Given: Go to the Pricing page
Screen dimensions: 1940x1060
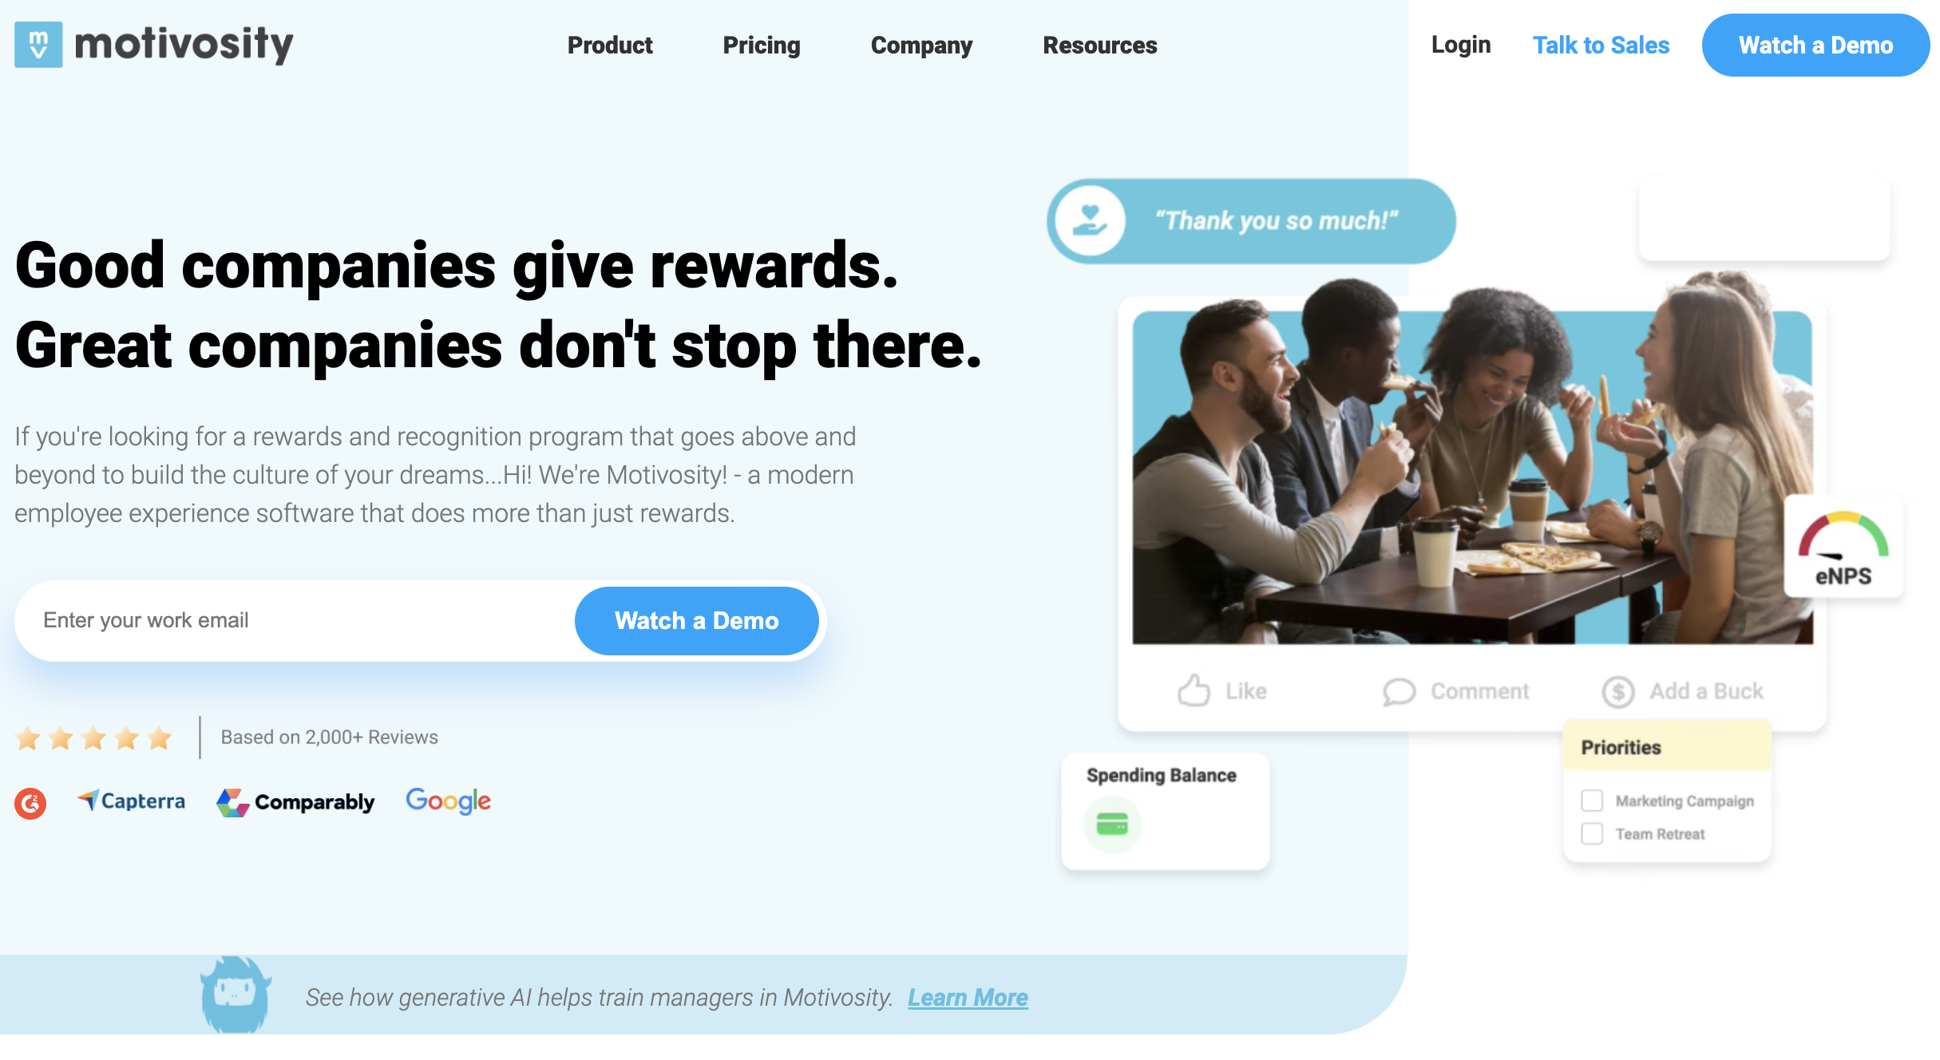Looking at the screenshot, I should [x=761, y=45].
